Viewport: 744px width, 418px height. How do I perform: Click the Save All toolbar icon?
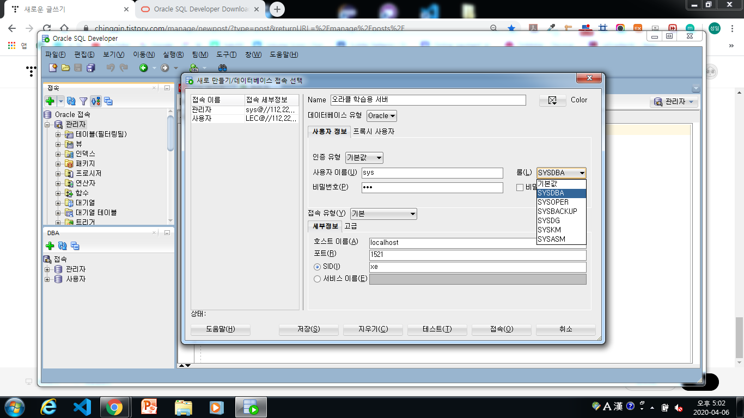coord(90,68)
